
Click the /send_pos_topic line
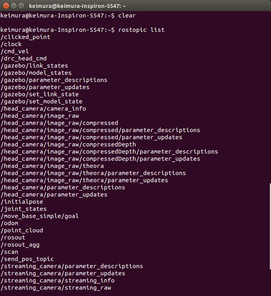(x=27, y=259)
